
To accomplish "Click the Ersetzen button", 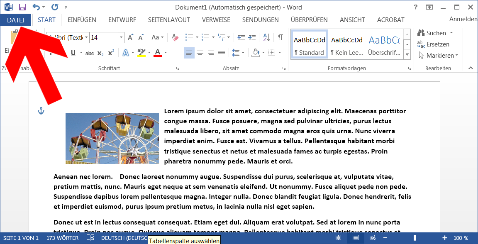I will point(434,44).
